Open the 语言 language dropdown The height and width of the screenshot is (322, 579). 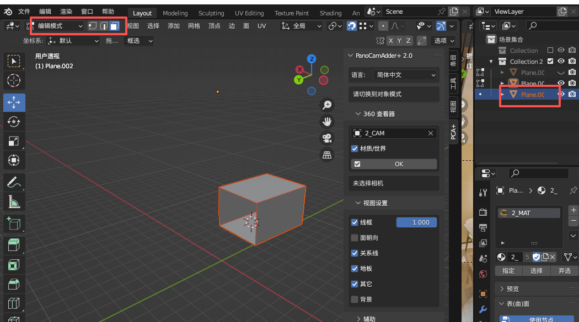pyautogui.click(x=405, y=75)
